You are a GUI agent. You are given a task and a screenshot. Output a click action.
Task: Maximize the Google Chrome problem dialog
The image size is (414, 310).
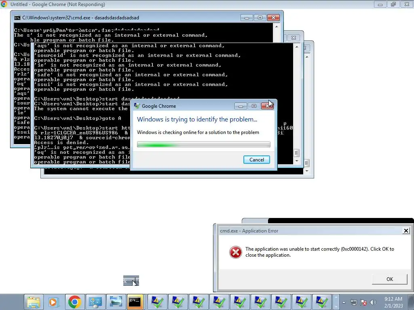[x=254, y=106]
